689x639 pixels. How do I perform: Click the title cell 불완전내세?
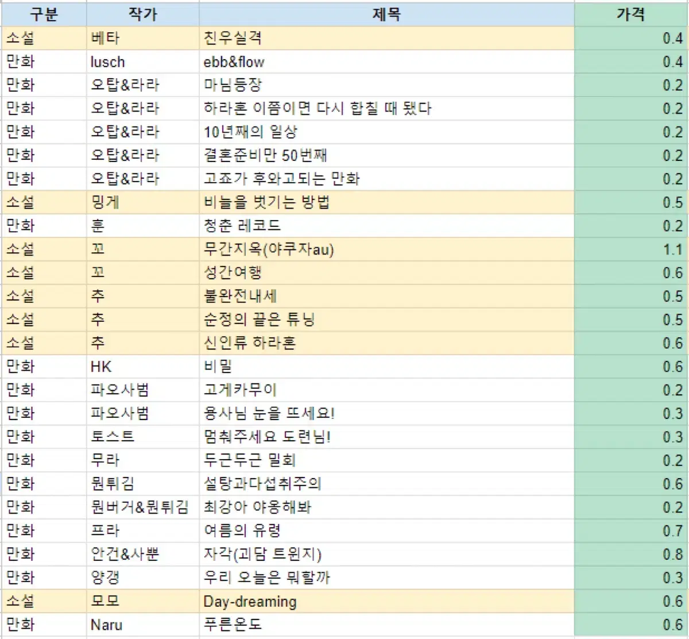coord(386,296)
